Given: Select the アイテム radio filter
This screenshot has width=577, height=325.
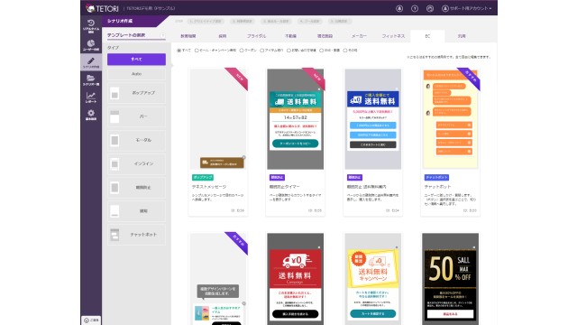Looking at the screenshot, I should coord(261,51).
